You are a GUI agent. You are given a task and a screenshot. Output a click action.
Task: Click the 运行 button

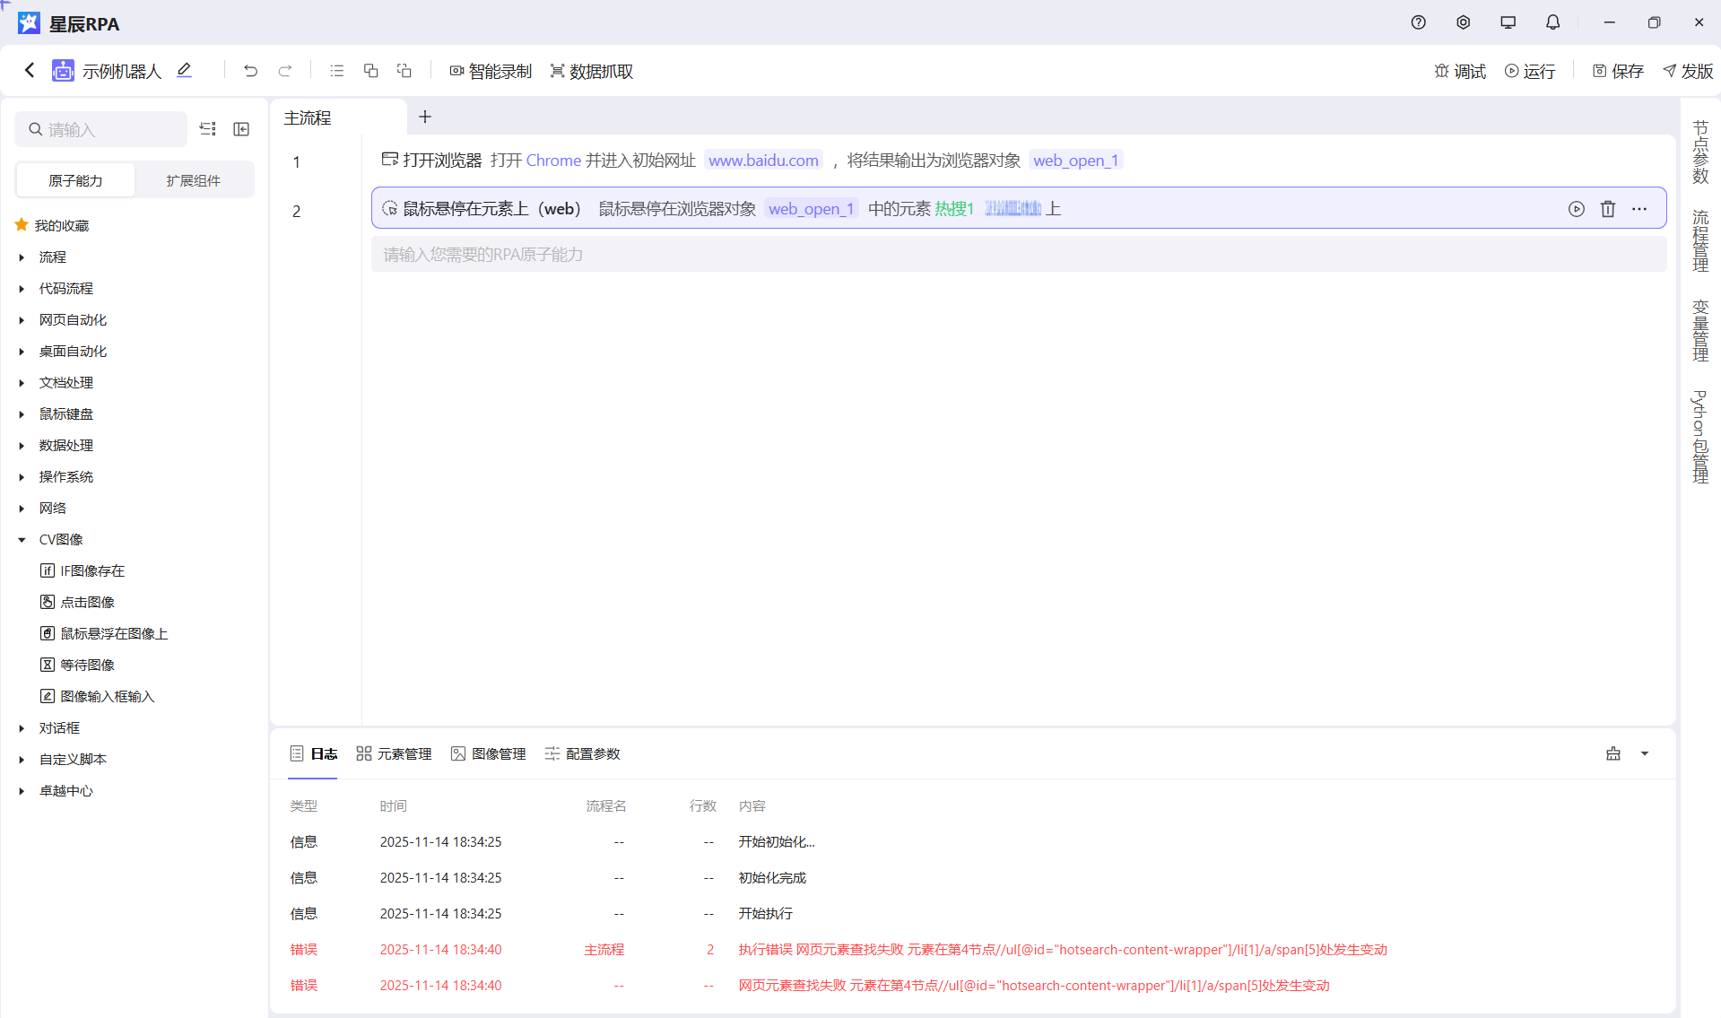[1530, 71]
